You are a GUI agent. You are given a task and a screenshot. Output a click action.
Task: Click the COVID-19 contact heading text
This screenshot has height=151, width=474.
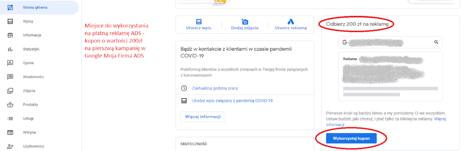236,52
